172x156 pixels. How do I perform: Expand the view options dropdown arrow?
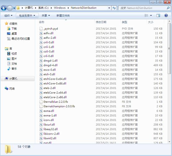[151, 16]
